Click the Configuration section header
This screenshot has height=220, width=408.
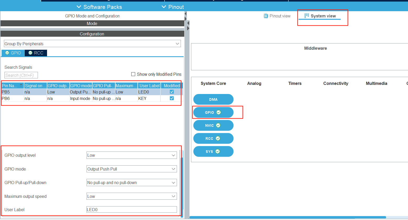[92, 34]
